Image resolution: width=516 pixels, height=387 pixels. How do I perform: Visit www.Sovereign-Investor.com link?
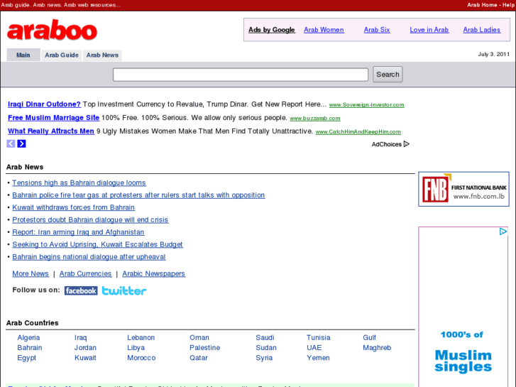[x=367, y=104]
